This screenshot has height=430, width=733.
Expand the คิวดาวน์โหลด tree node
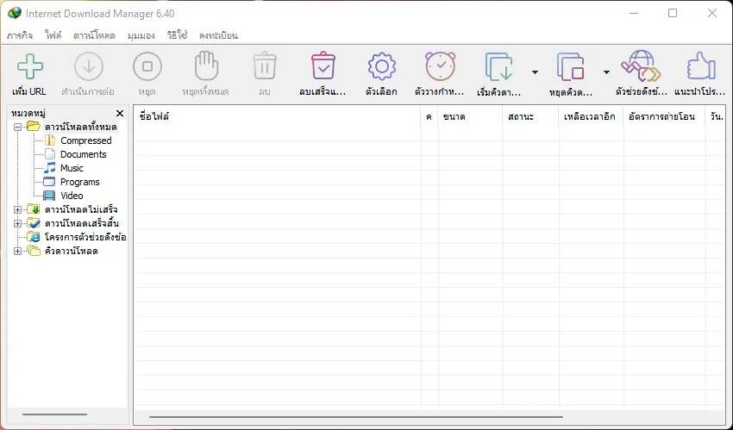click(18, 251)
